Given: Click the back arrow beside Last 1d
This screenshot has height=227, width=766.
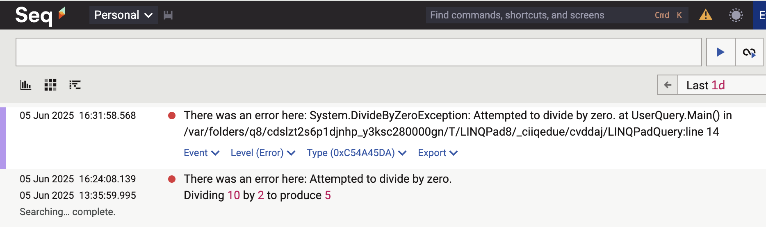Looking at the screenshot, I should click(x=668, y=85).
